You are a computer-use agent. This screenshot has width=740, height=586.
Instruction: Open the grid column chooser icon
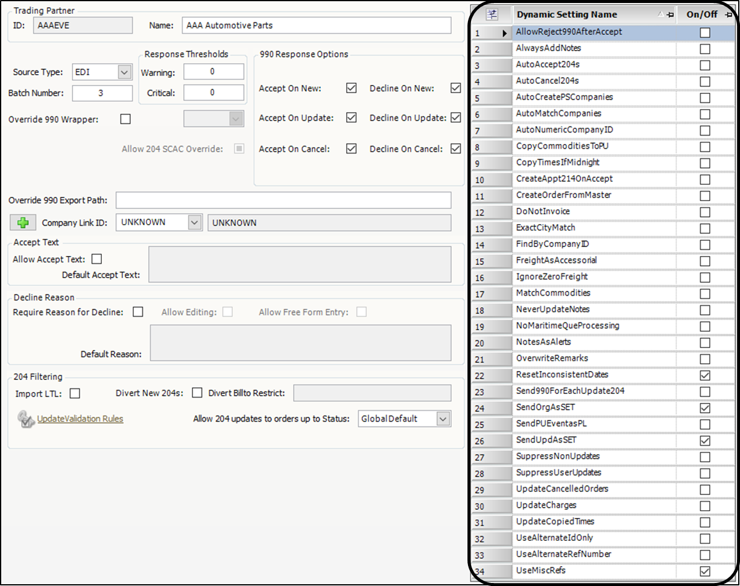[x=492, y=14]
